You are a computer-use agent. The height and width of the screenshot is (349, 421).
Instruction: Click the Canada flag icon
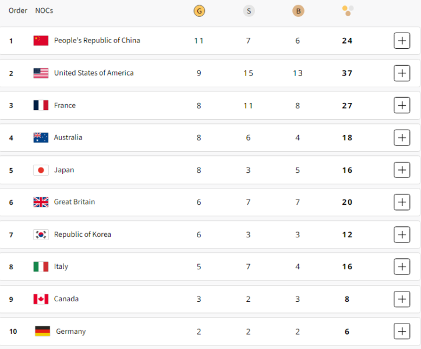click(41, 299)
